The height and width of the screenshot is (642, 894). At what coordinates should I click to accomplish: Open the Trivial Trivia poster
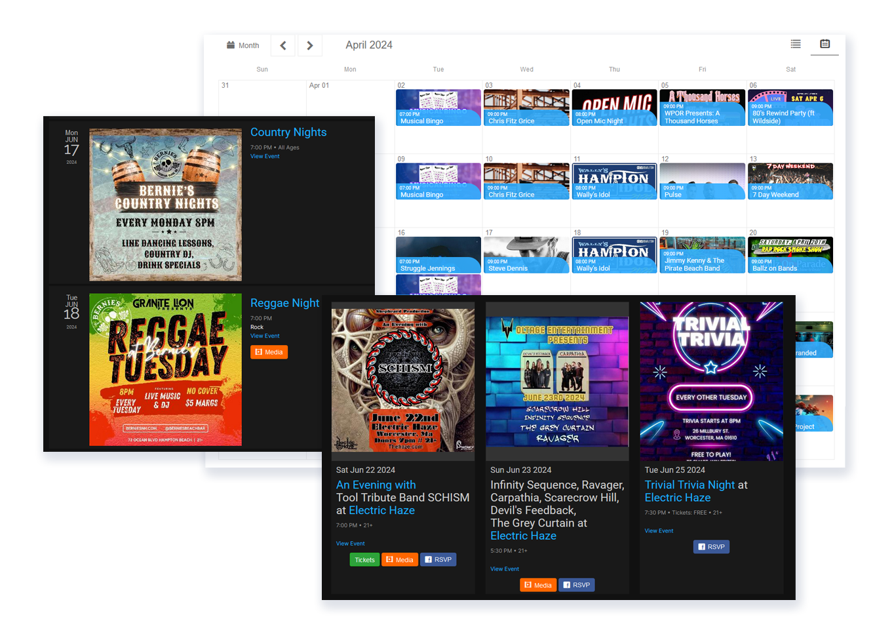click(712, 382)
